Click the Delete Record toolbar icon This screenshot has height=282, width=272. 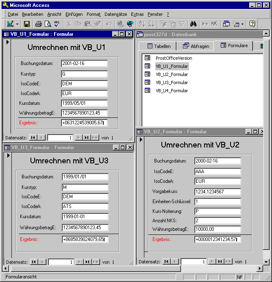[x=214, y=24]
